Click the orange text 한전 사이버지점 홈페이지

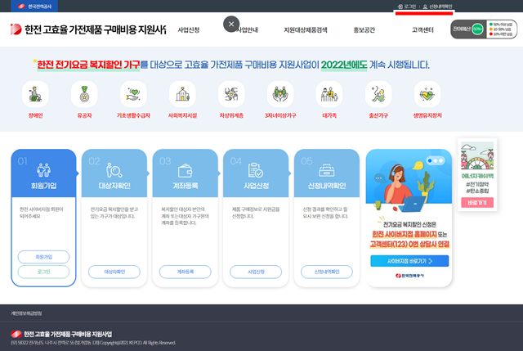[405, 235]
